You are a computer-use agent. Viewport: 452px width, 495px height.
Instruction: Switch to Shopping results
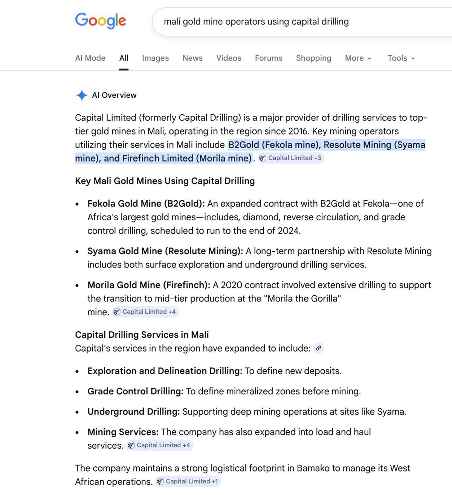click(x=313, y=58)
